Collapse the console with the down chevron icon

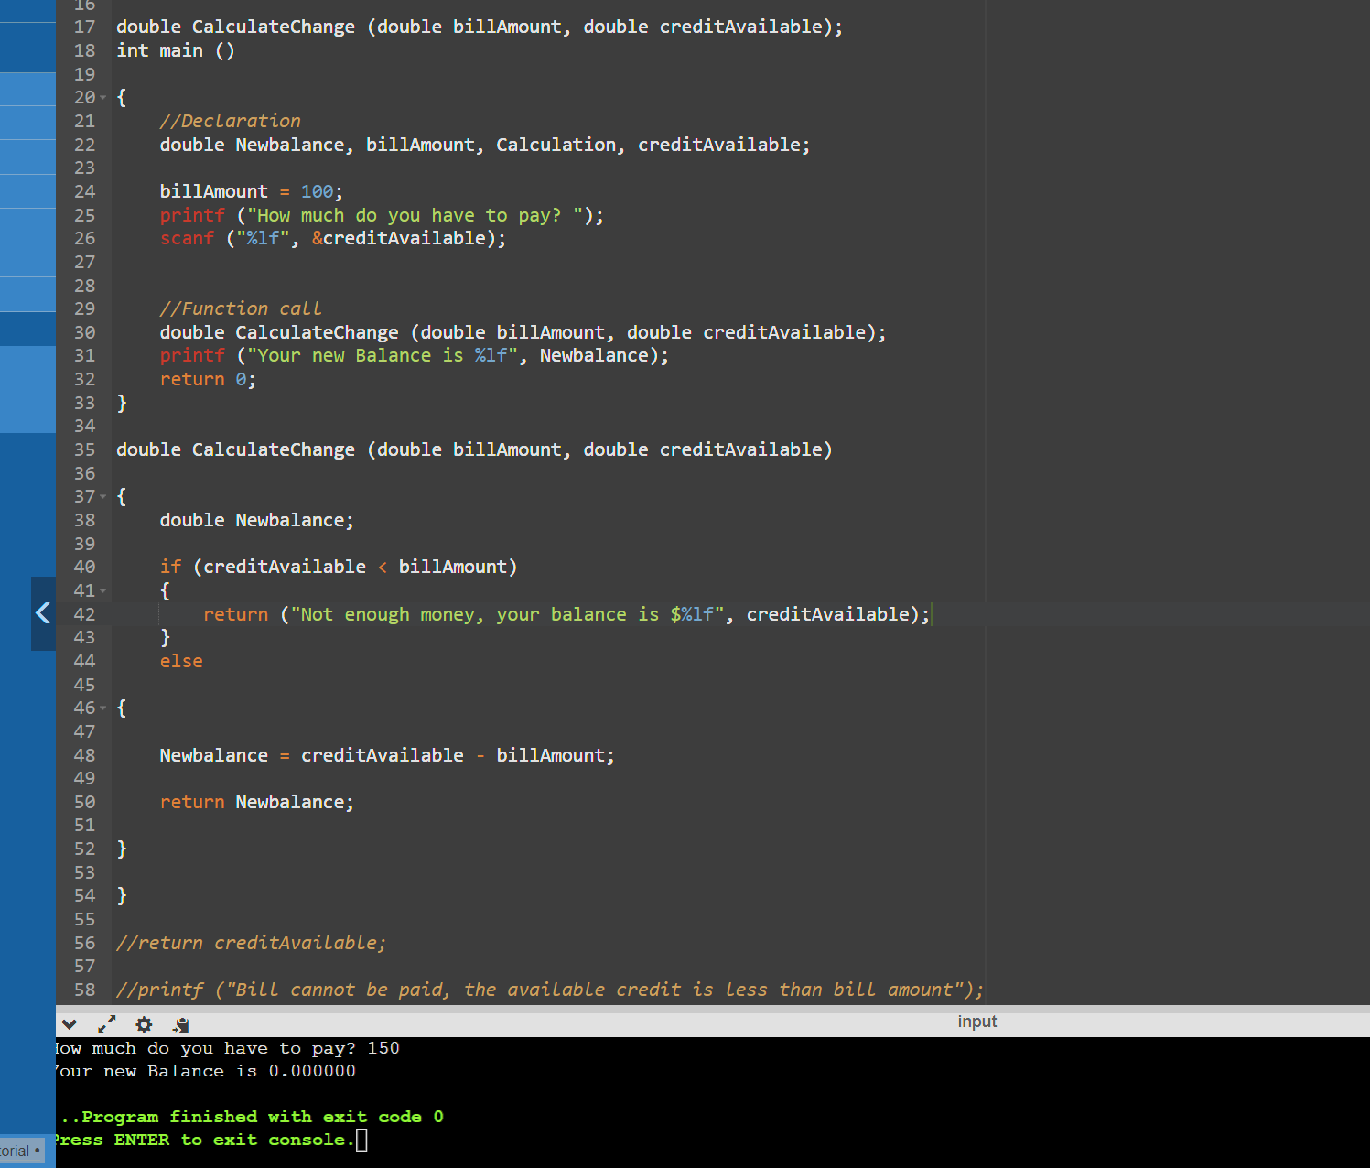(x=70, y=1023)
